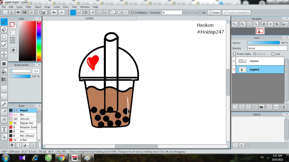This screenshot has height=162, width=289.
Task: Open the color palette icon in Color panel
Action: (14, 50)
